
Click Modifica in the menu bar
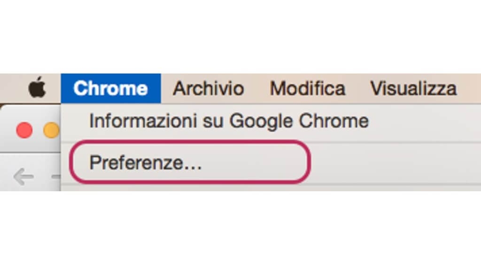point(307,89)
